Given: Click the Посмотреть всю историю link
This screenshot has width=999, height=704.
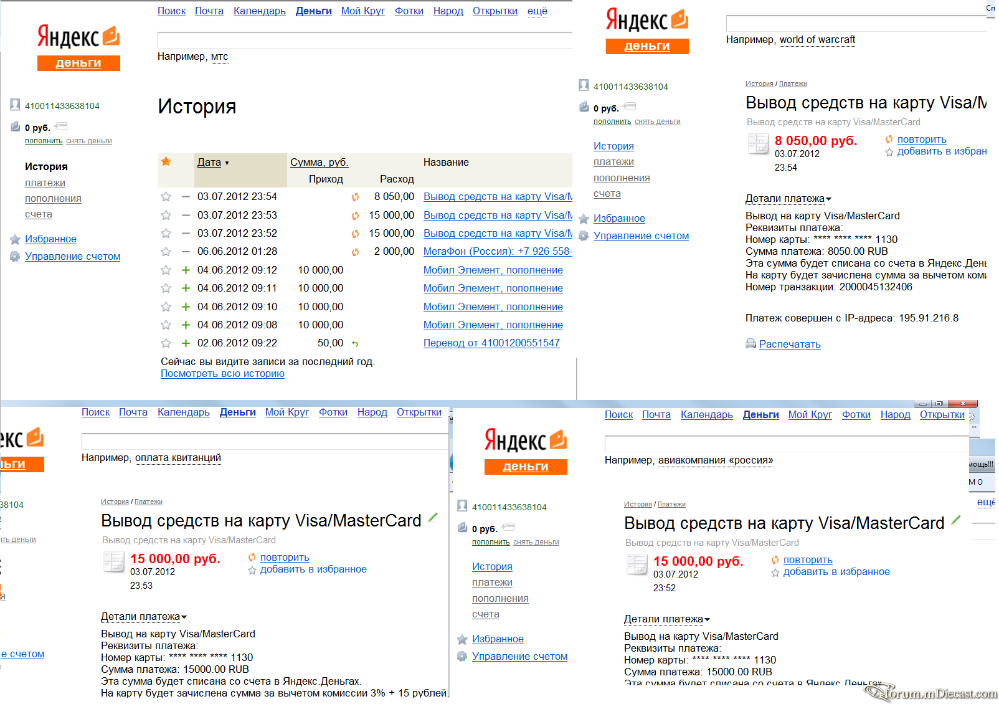Looking at the screenshot, I should coord(222,374).
